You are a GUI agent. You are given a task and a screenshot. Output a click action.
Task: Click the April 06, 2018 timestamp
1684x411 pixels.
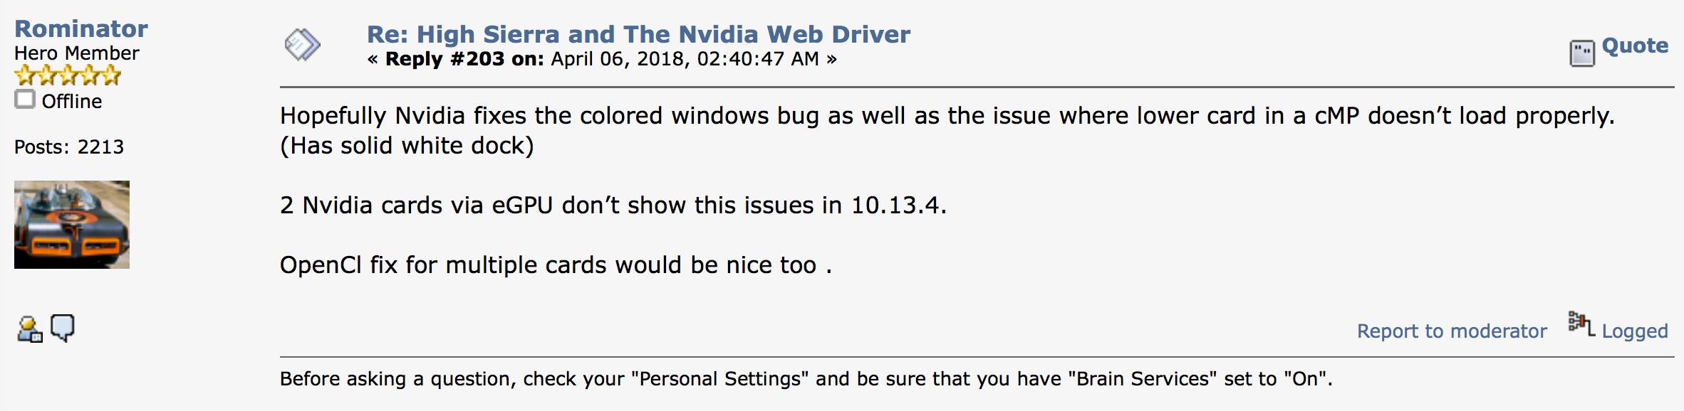tap(685, 59)
